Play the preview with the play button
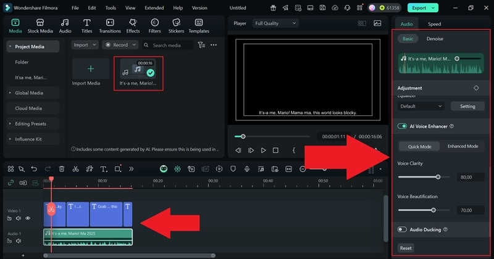Viewport: 494px width, 259px height. click(x=263, y=150)
